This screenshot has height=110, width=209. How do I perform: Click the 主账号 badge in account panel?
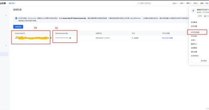[x=200, y=16]
